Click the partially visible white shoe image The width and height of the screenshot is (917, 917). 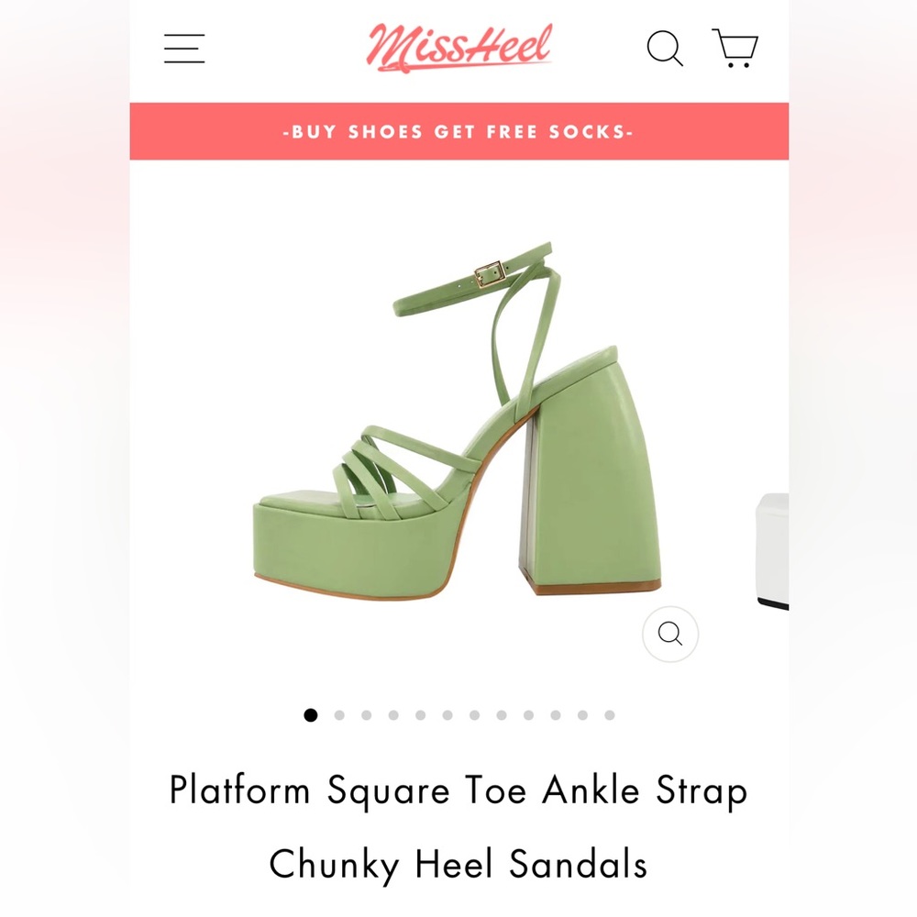772,551
